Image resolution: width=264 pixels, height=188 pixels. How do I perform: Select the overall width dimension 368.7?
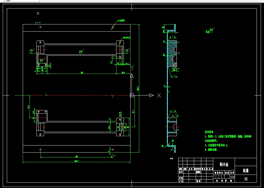tap(76, 161)
